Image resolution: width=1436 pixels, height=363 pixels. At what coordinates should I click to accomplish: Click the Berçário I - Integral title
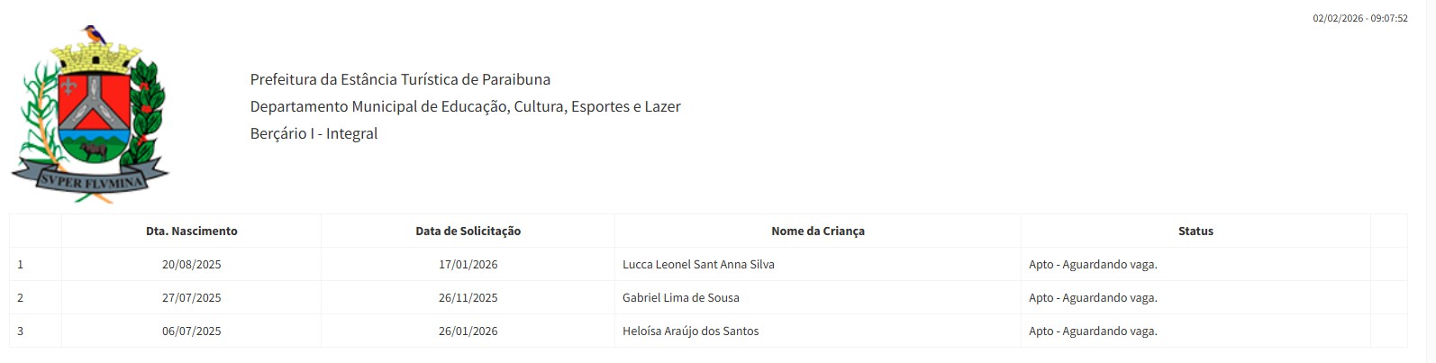[x=314, y=133]
